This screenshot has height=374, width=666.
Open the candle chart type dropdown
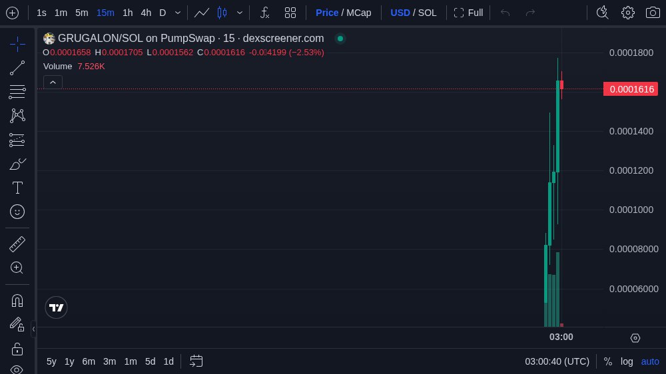click(240, 13)
